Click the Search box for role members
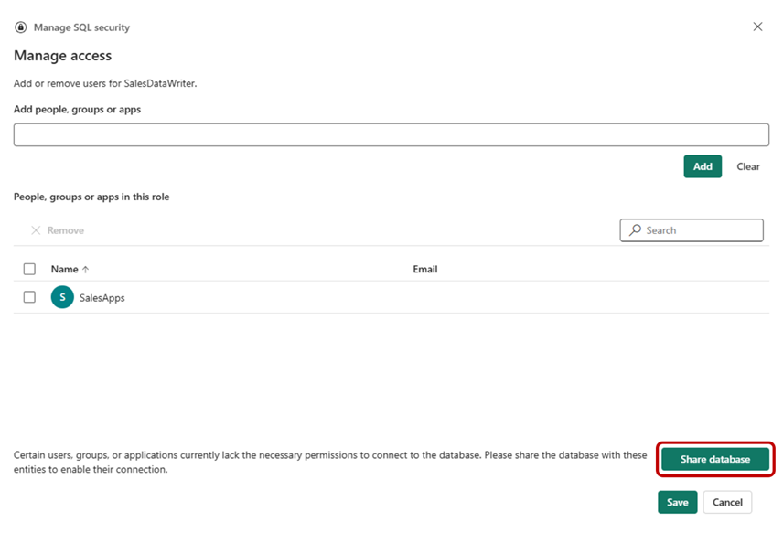The width and height of the screenshot is (783, 533). (692, 230)
